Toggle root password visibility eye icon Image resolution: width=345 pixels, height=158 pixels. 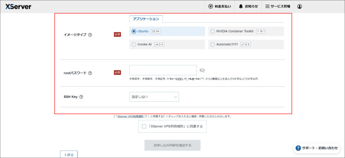pos(202,70)
